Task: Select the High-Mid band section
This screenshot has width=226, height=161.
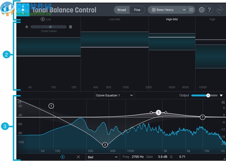Action: pos(172,19)
